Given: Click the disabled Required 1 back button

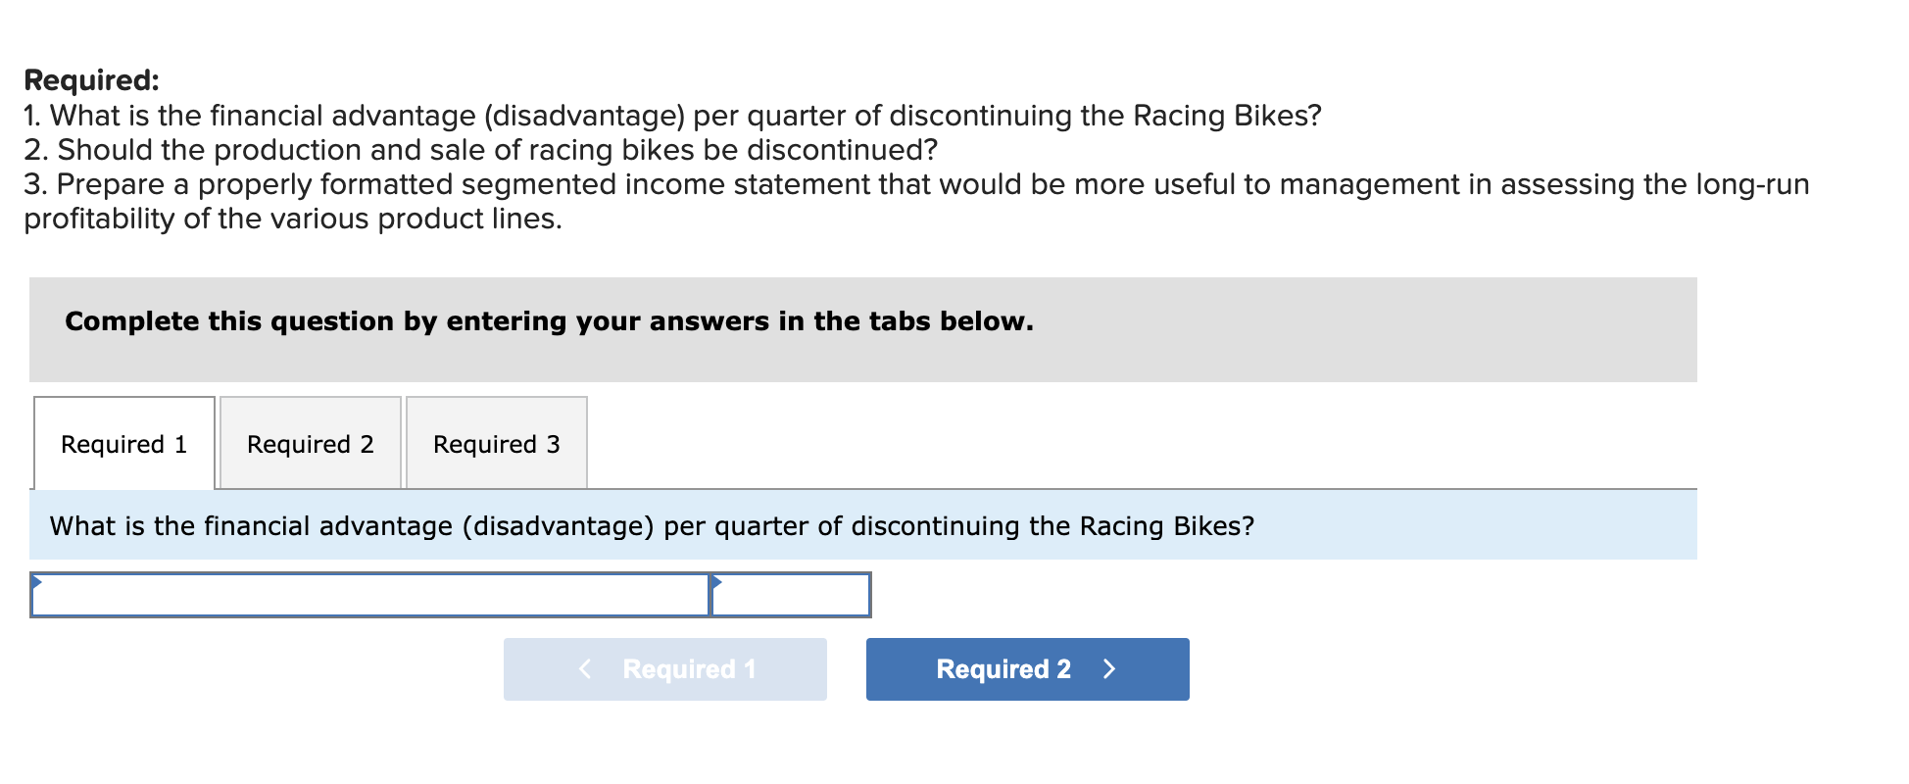Looking at the screenshot, I should coord(665,668).
